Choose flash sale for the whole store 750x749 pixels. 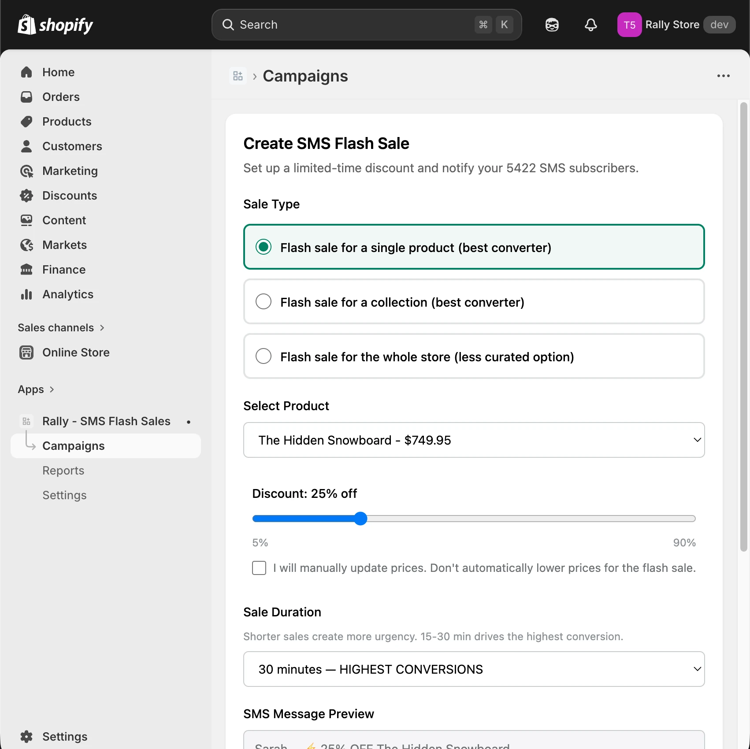click(264, 356)
